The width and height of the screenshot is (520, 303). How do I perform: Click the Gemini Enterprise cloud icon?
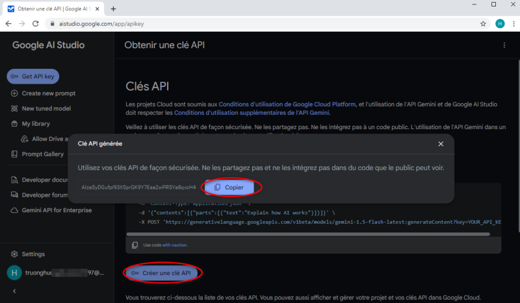point(14,210)
